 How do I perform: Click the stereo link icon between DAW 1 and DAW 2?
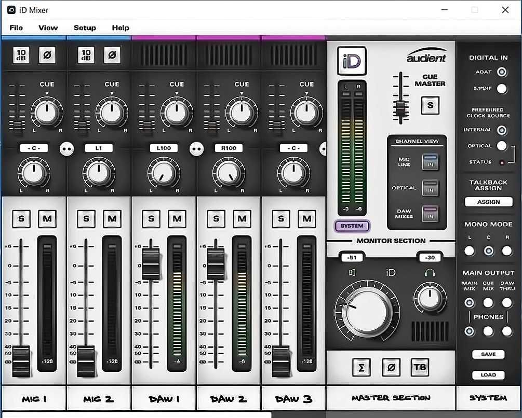196,149
